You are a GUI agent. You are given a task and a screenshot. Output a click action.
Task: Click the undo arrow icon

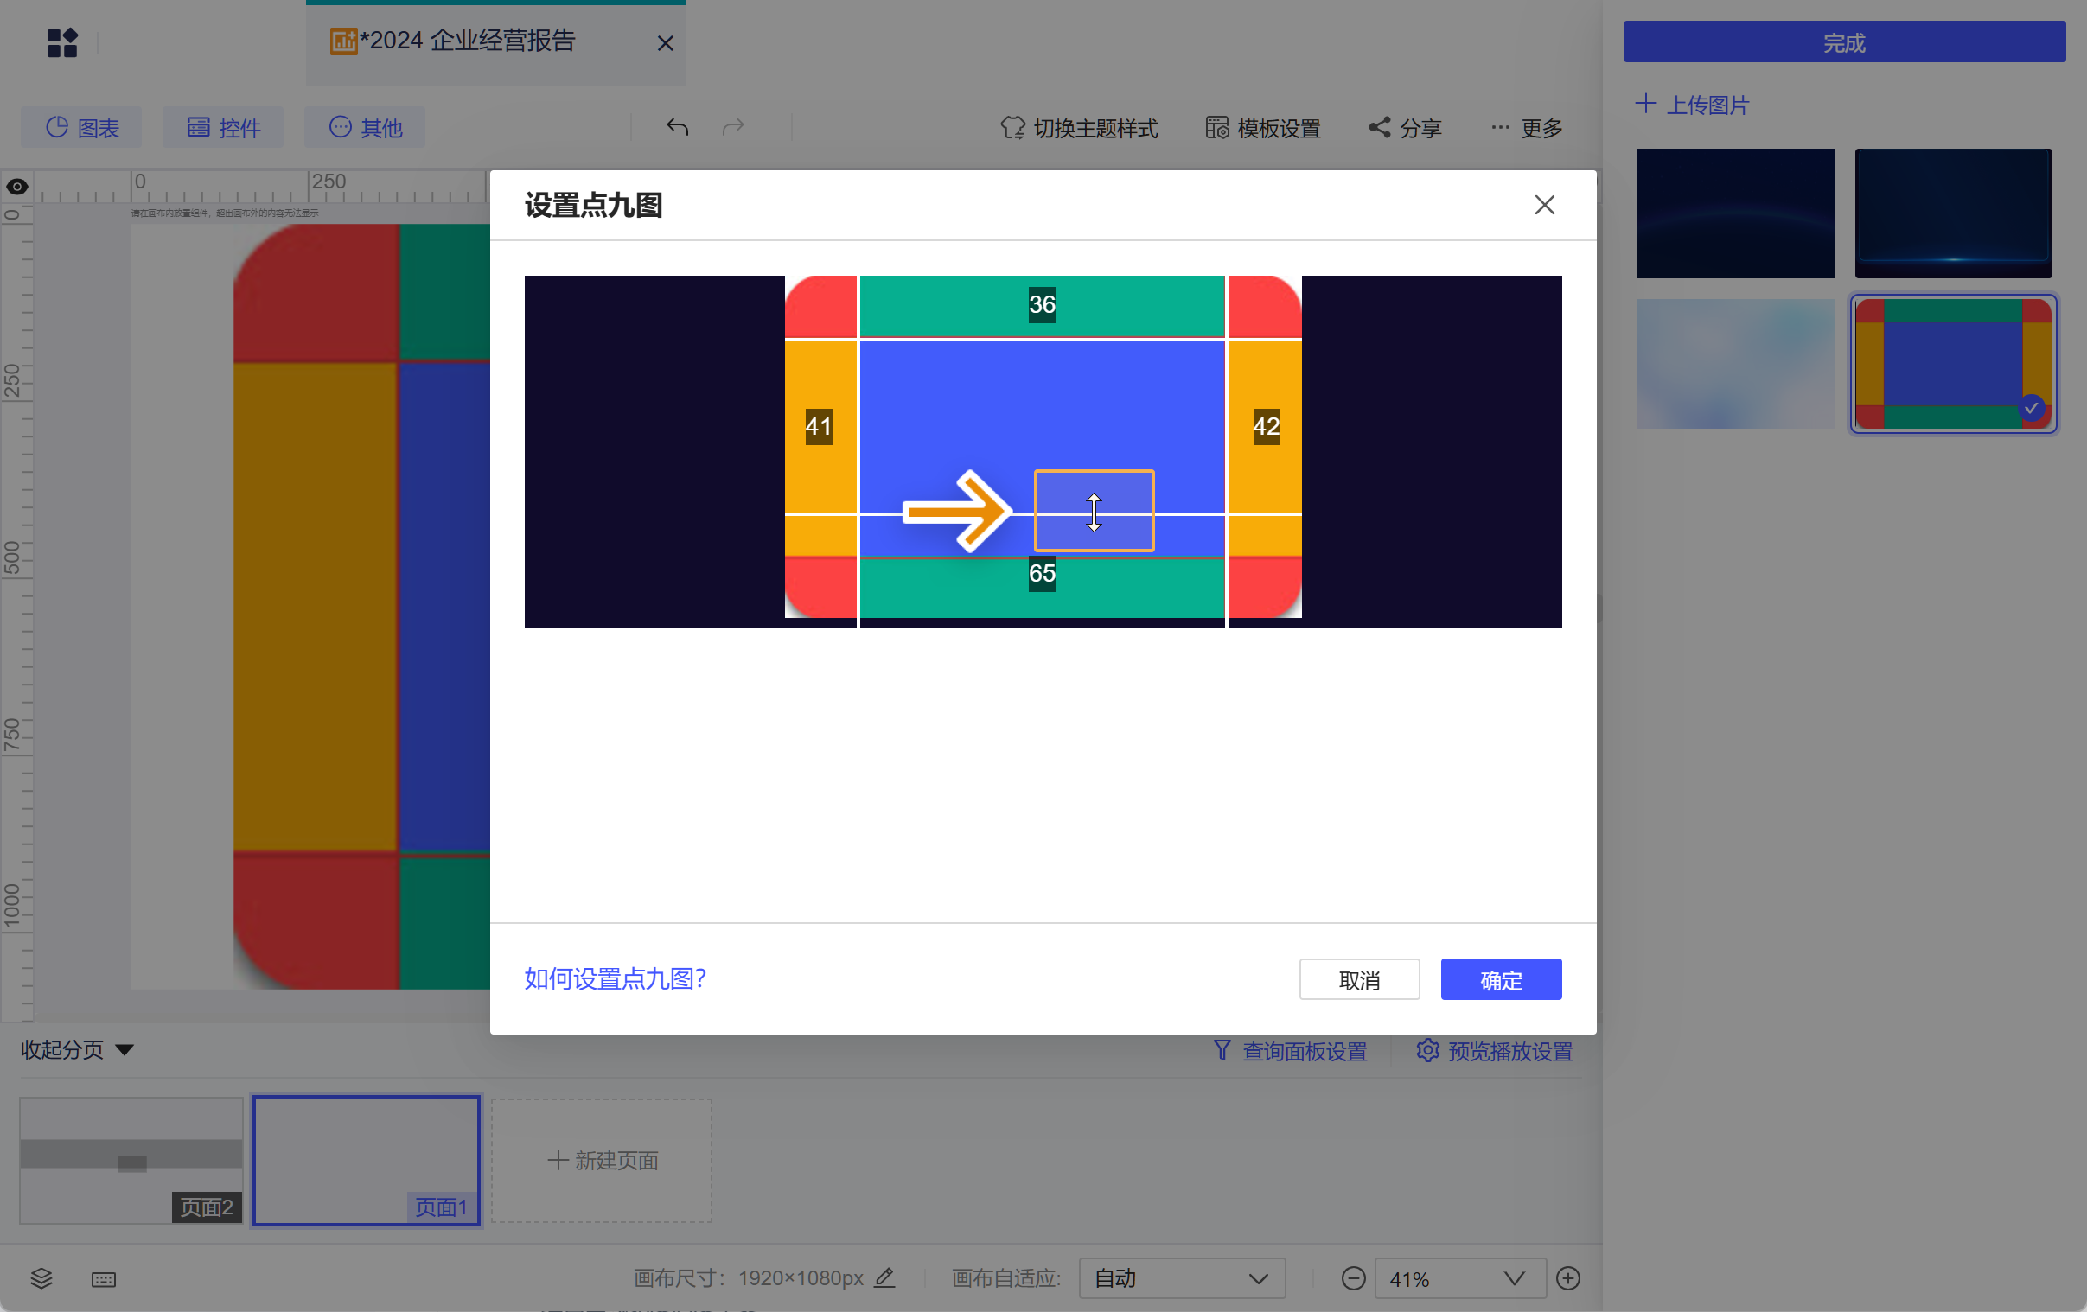point(677,127)
